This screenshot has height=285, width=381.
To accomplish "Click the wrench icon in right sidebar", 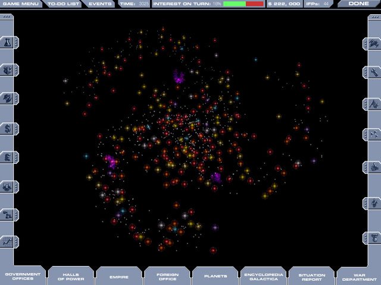I will tap(372, 72).
